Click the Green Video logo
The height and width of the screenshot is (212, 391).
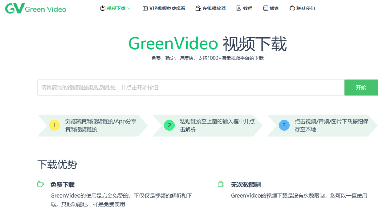coord(35,8)
